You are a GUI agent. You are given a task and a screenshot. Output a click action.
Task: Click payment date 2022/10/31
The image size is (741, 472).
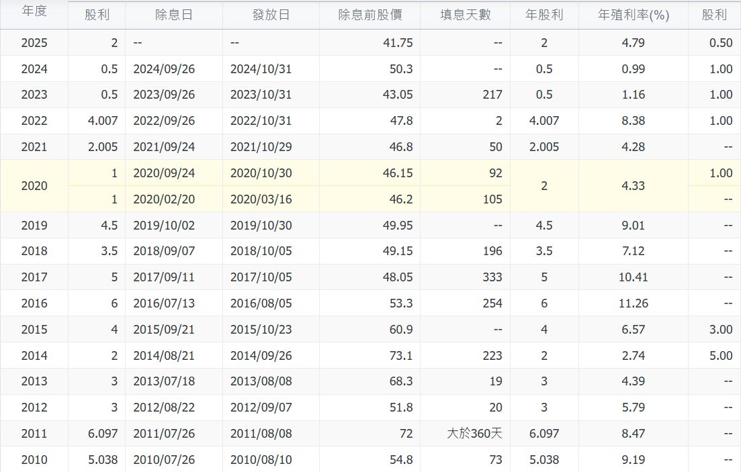pos(261,121)
